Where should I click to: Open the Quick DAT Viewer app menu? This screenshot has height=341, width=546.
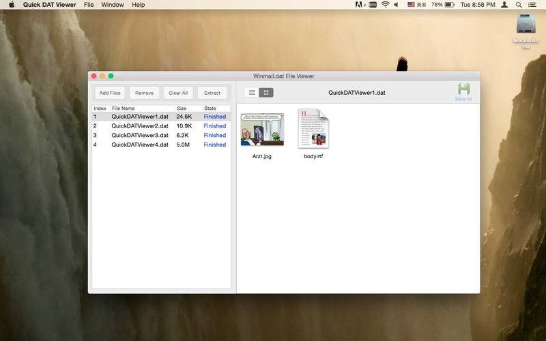coord(49,5)
